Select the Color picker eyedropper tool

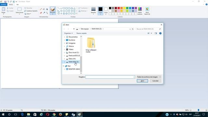click(x=44, y=13)
